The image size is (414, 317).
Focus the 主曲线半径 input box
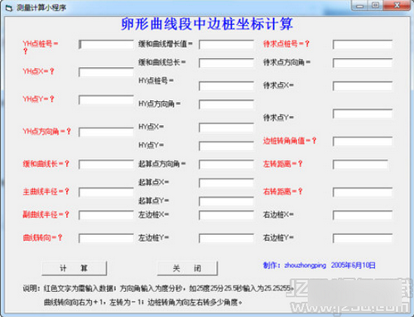106,192
